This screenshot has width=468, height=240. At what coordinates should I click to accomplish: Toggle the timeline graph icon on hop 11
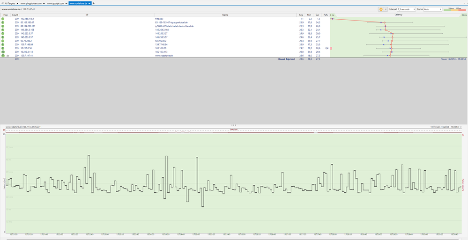click(8, 56)
